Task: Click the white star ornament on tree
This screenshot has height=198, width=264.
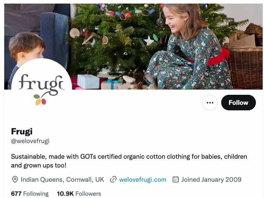Action: coord(149,41)
